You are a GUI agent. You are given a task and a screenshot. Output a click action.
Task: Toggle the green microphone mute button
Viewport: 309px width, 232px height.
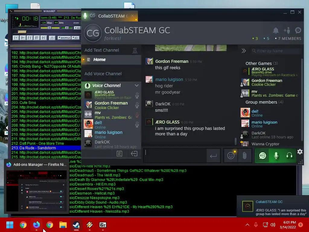pos(276,156)
